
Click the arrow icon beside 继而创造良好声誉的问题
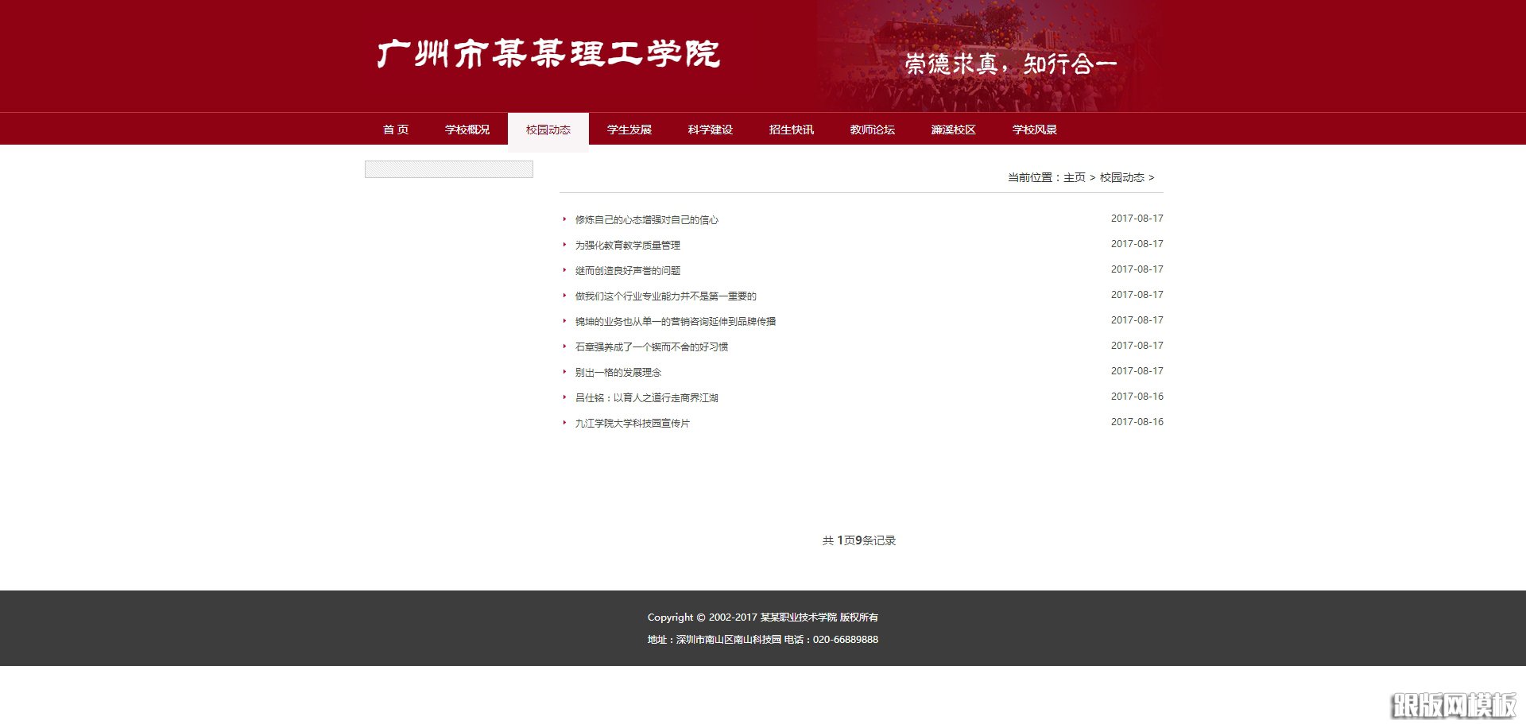click(x=563, y=270)
